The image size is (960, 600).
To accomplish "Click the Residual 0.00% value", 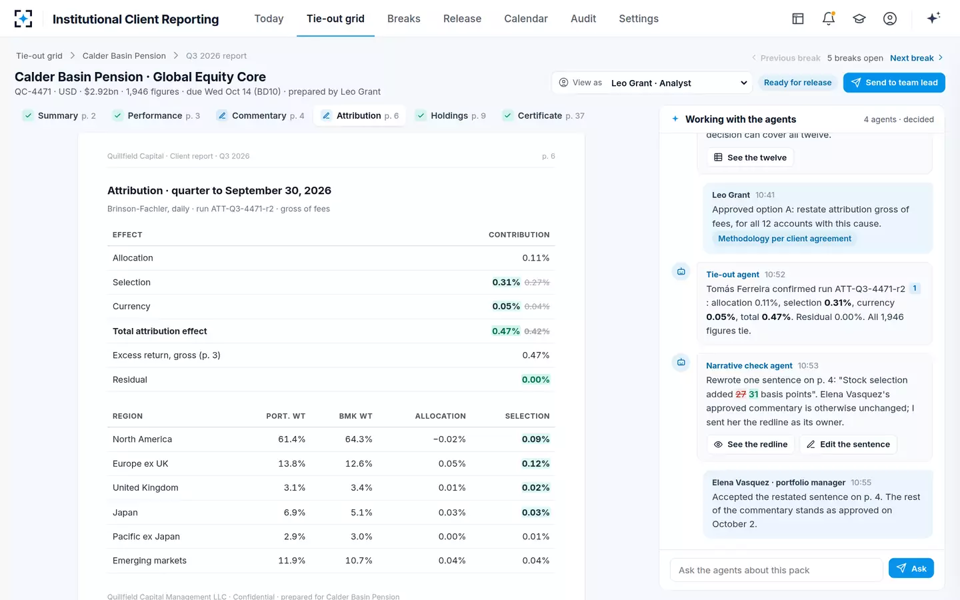I will (536, 379).
